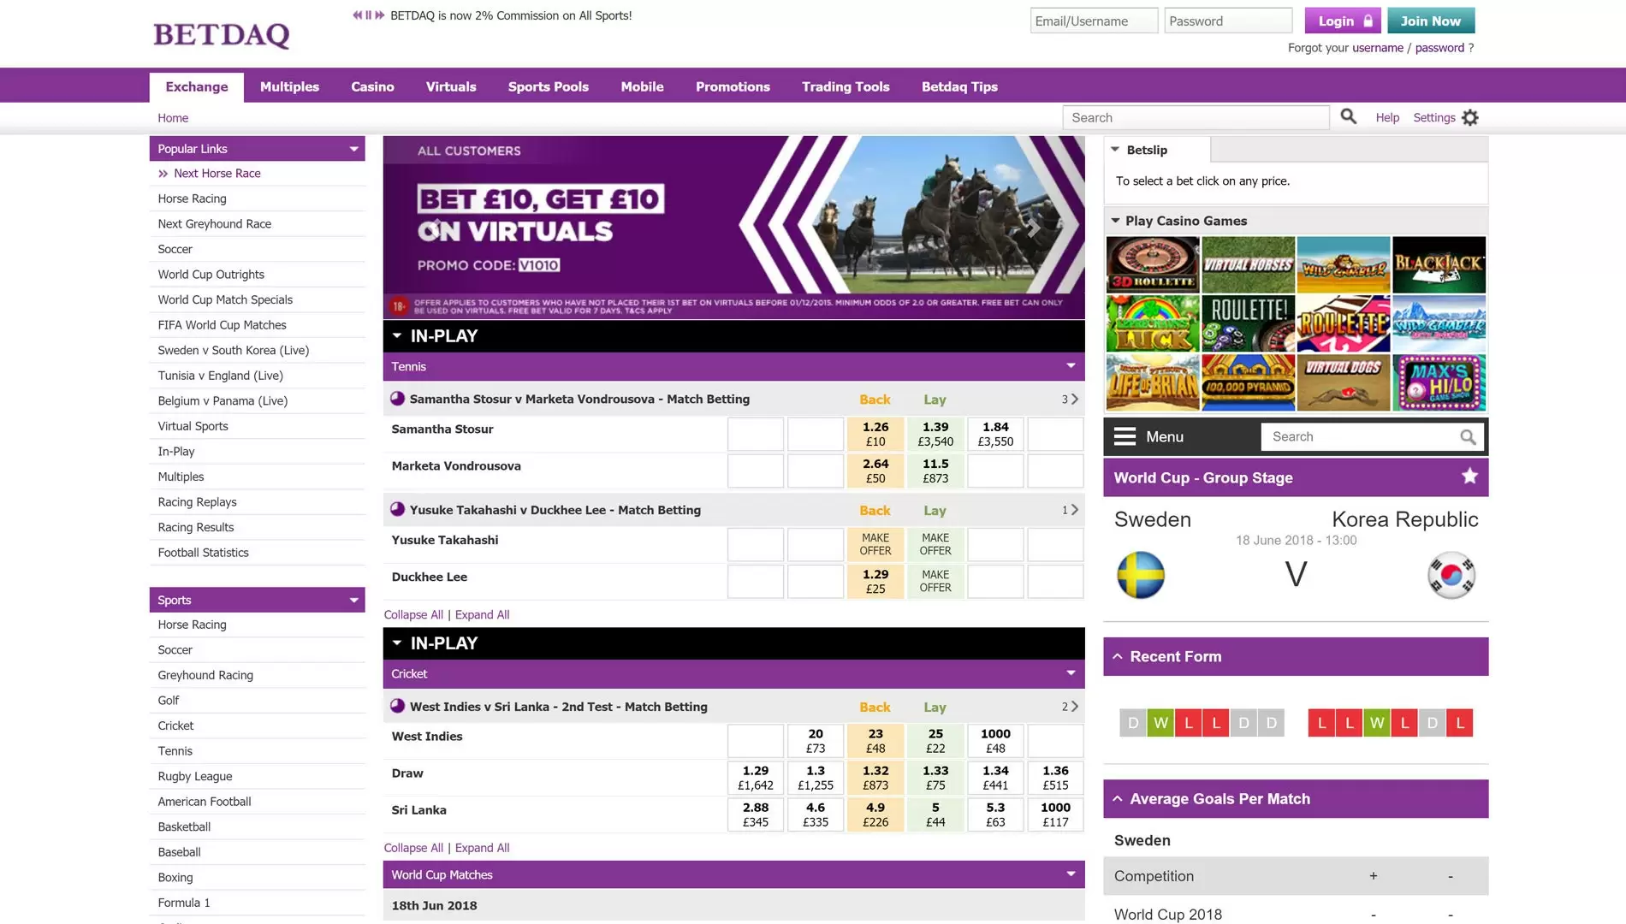Click in-play icon next to West Indies v Sri Lanka
This screenshot has height=924, width=1626.
point(398,706)
